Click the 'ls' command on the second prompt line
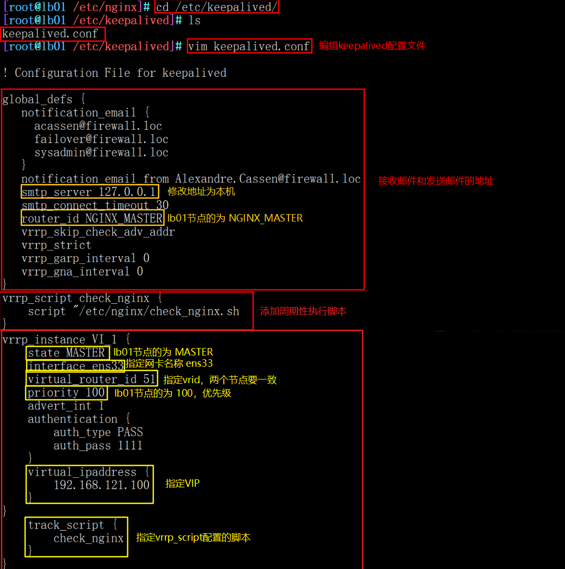Viewport: 565px width, 569px height. click(x=194, y=20)
